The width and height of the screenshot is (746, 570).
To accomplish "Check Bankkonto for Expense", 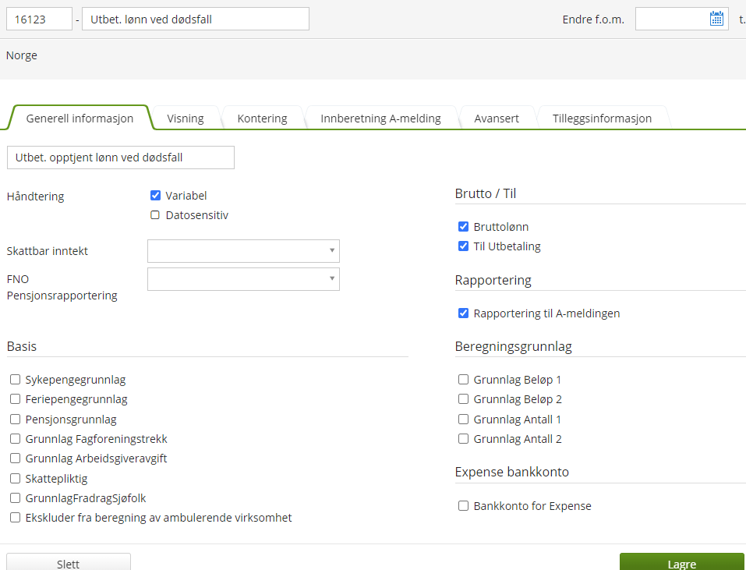I will (x=463, y=505).
